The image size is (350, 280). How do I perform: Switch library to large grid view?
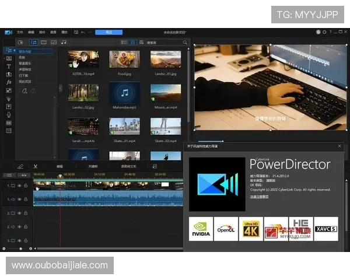(132, 43)
